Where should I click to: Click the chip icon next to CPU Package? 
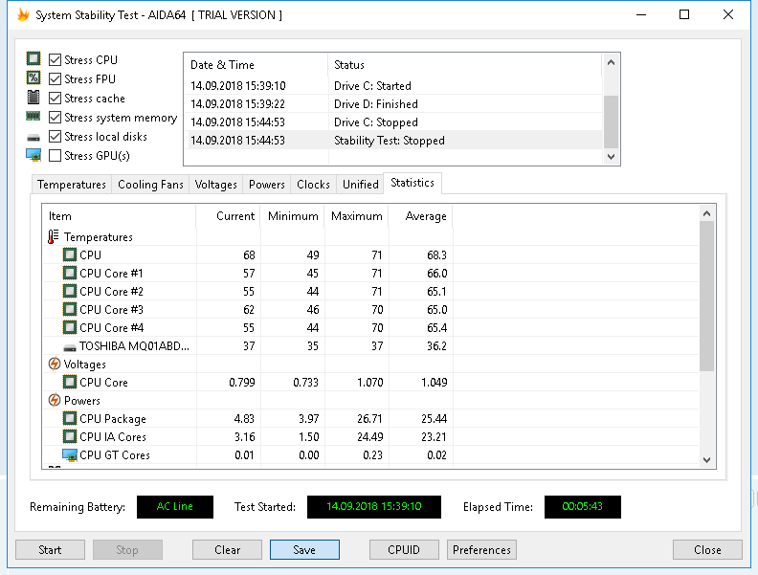point(70,418)
